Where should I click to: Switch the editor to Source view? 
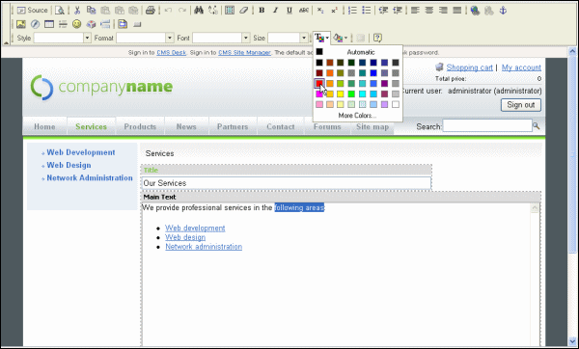pyautogui.click(x=33, y=11)
